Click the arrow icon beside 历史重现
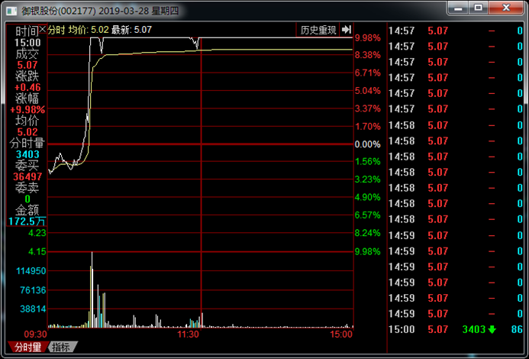The width and height of the screenshot is (529, 359). [x=347, y=30]
